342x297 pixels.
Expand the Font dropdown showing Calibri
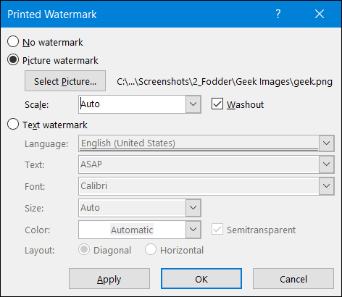pyautogui.click(x=327, y=186)
